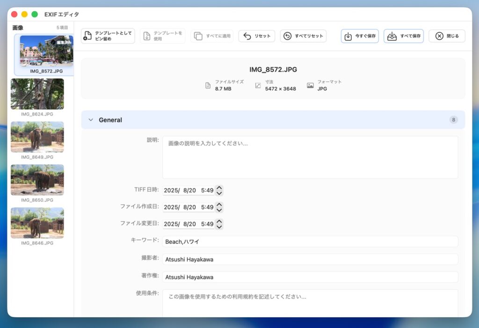Click the save all tray icon
Viewport: 479px width, 328px height.
392,36
